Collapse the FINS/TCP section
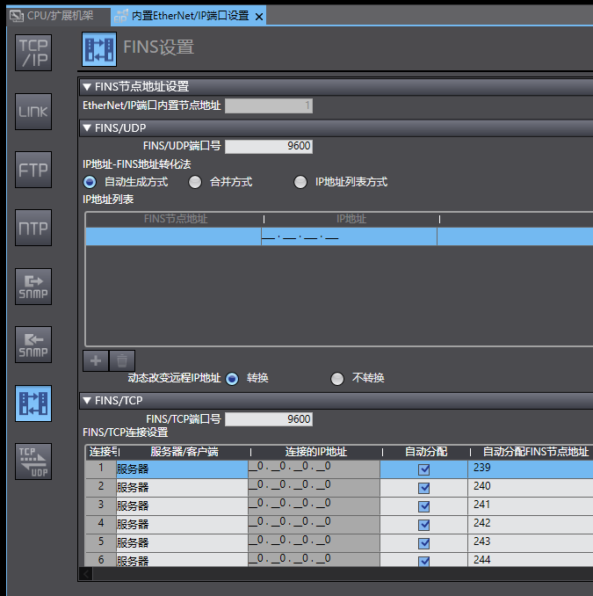593x596 pixels. [86, 401]
